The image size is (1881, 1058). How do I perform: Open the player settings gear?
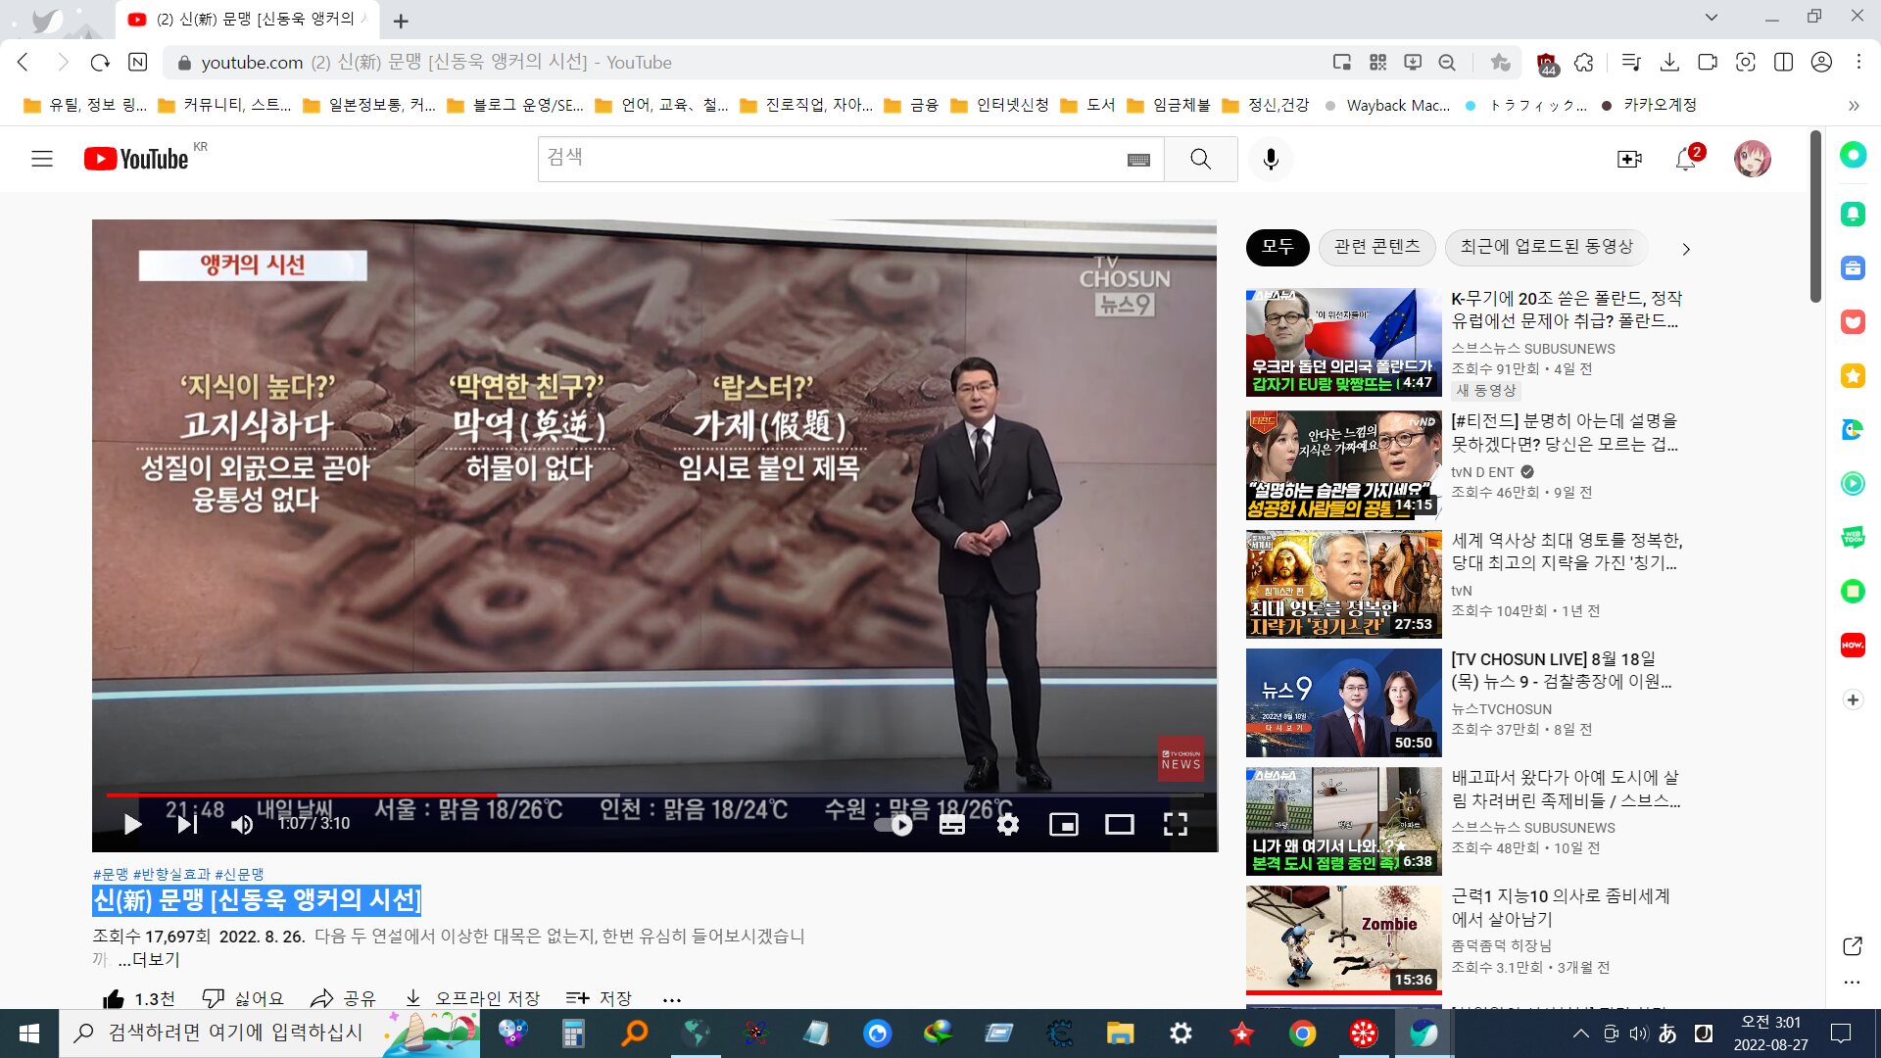[1008, 825]
